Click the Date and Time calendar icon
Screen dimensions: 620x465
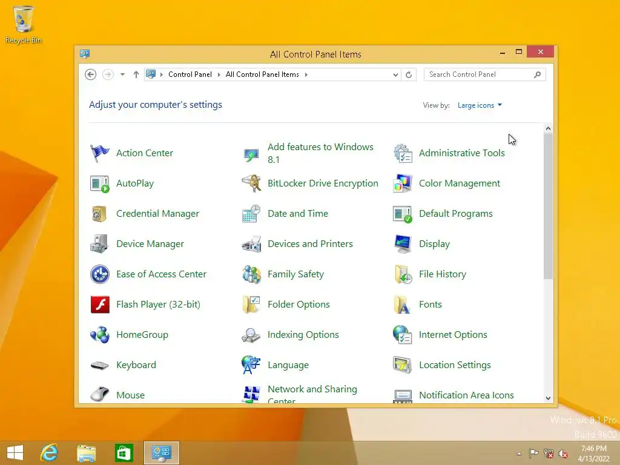point(251,214)
